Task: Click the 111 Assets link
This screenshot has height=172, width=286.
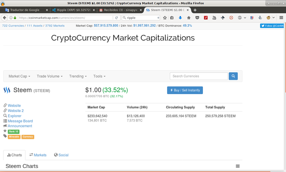Action: click(35, 26)
